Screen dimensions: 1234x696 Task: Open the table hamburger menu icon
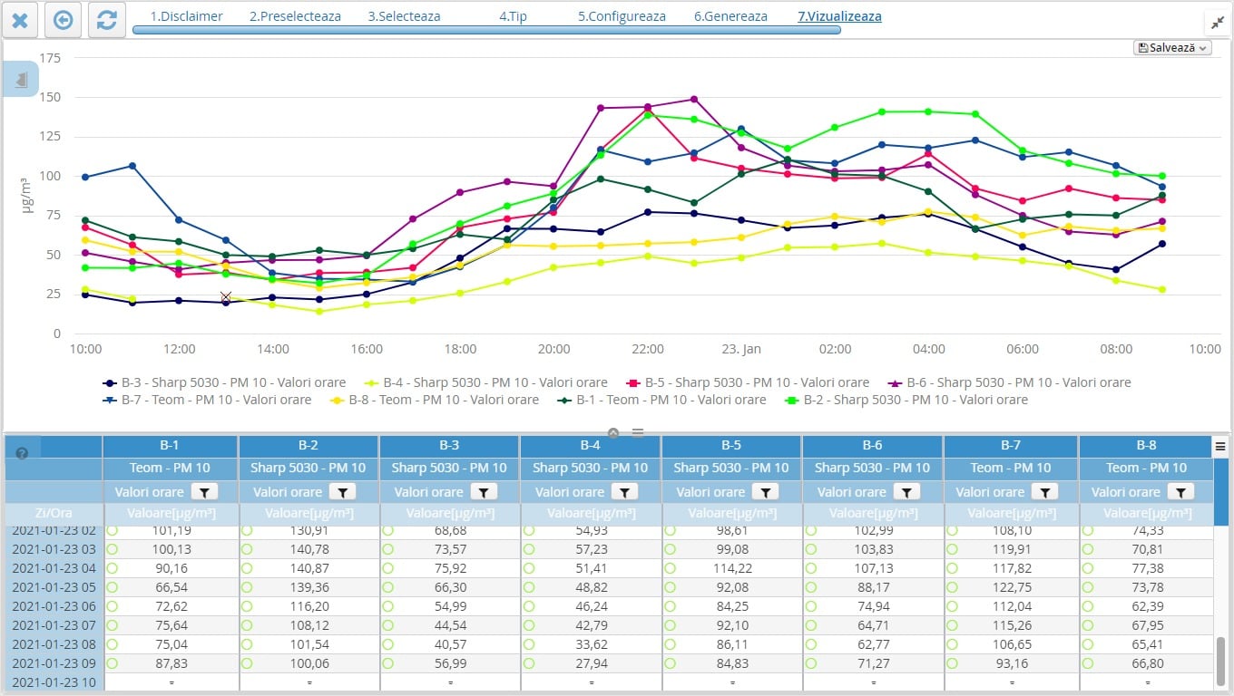click(1220, 447)
